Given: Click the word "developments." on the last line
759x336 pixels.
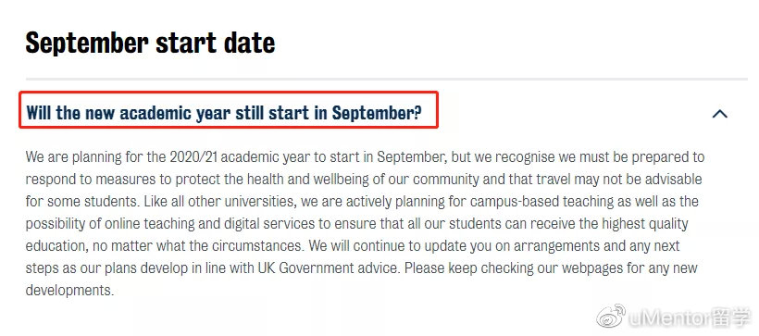Looking at the screenshot, I should coord(69,291).
